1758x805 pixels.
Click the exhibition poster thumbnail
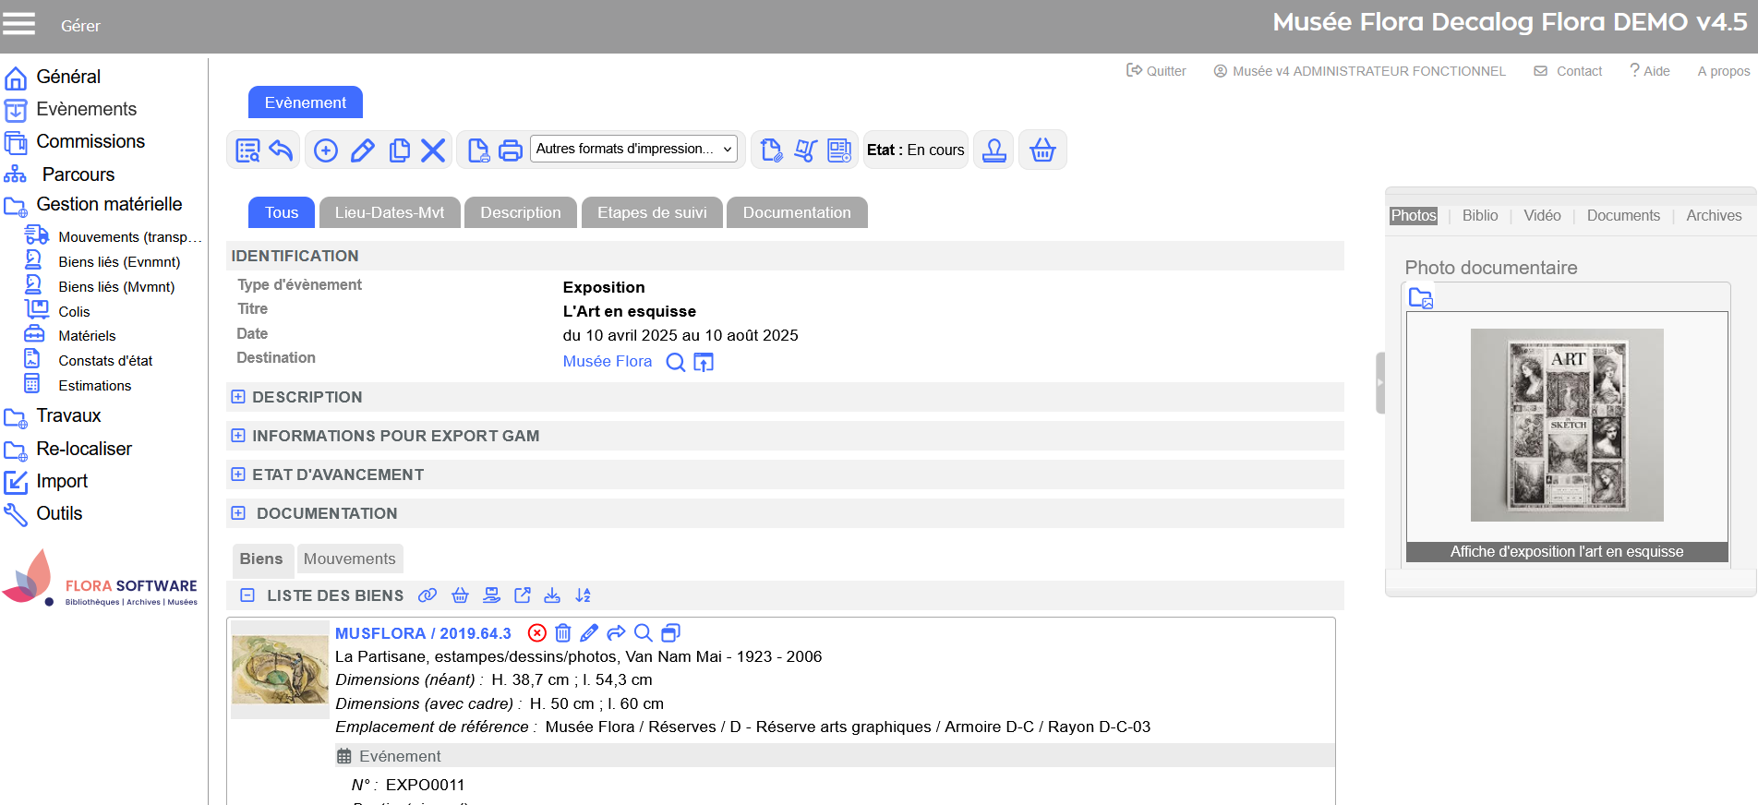tap(1567, 425)
